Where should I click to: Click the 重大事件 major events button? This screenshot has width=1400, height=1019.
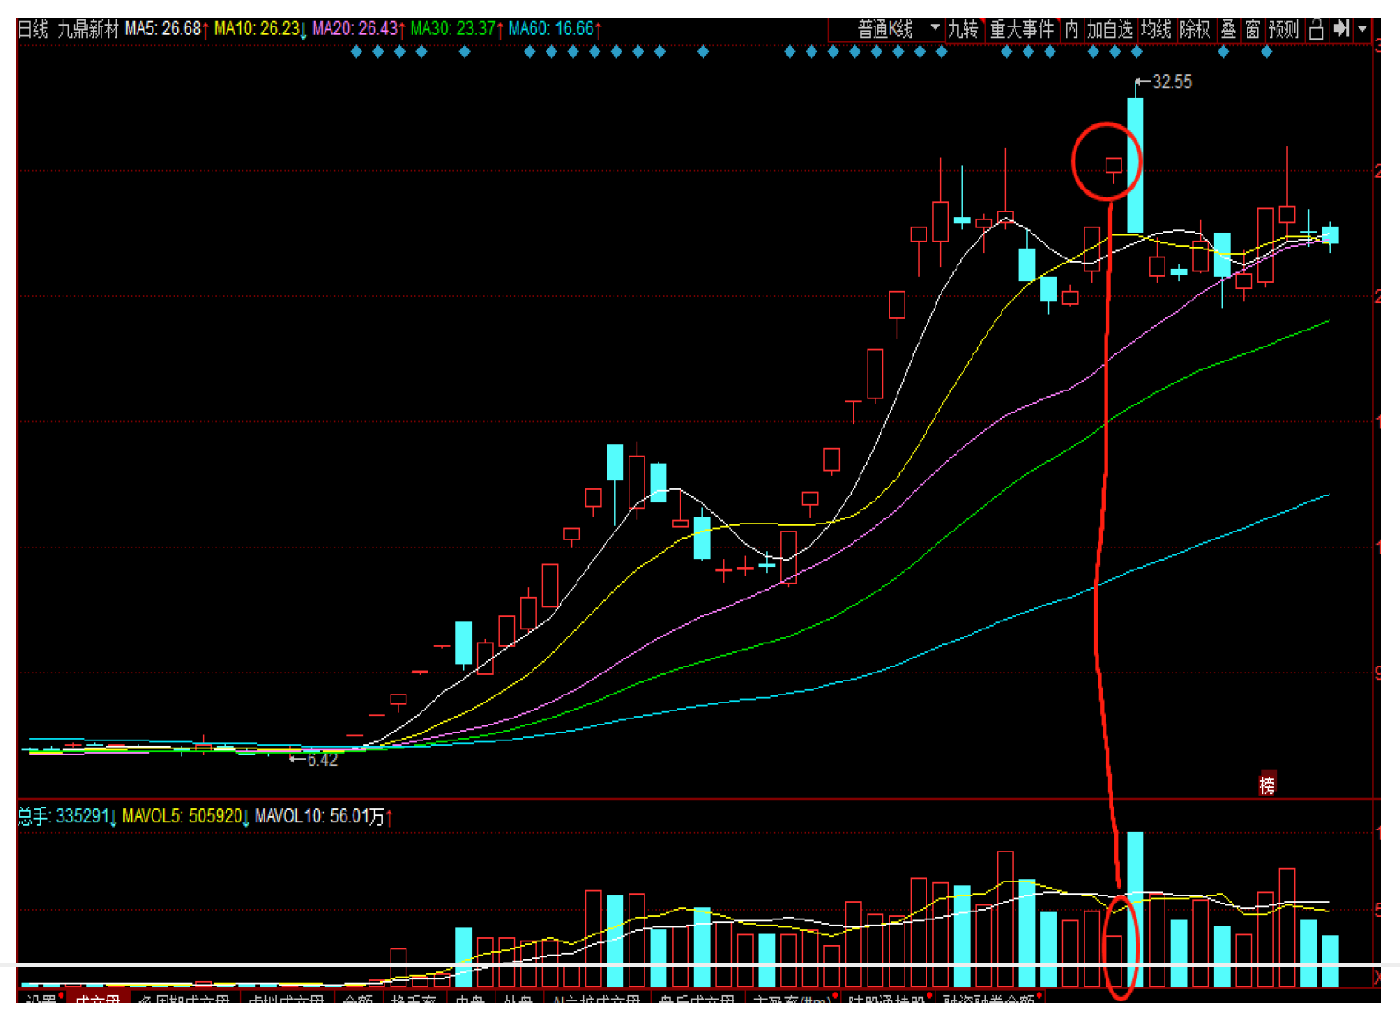coord(1022,29)
